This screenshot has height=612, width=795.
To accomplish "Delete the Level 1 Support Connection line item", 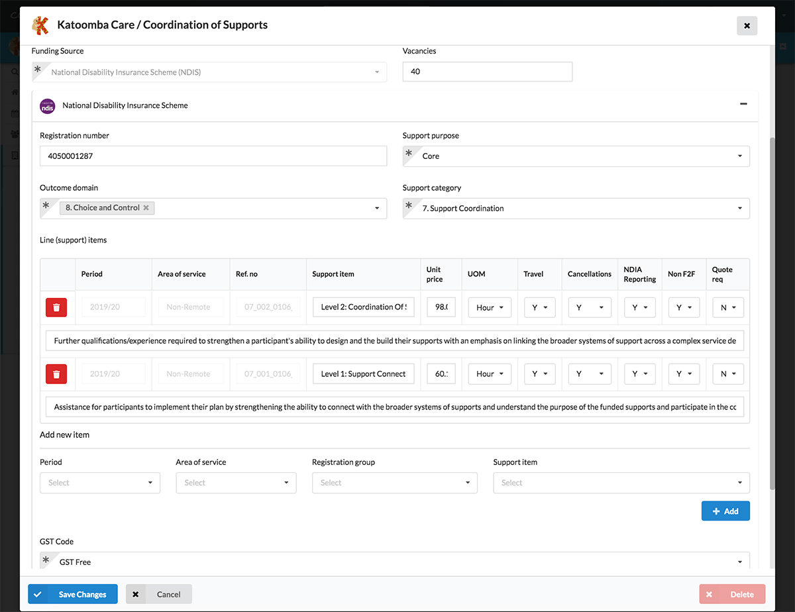I will [56, 374].
